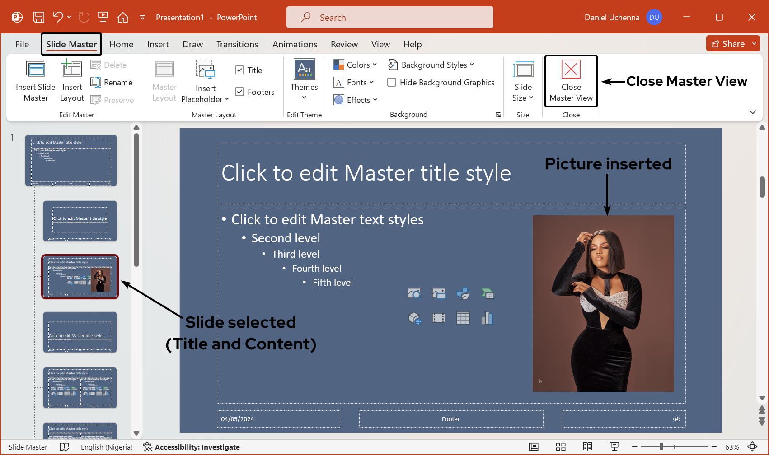Viewport: 769px width, 455px height.
Task: Switch to Slide Sorter view icon
Action: [560, 447]
